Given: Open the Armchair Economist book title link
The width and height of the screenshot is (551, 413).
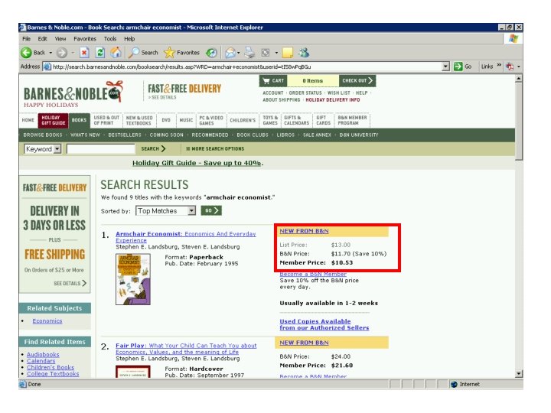Looking at the screenshot, I should [185, 237].
